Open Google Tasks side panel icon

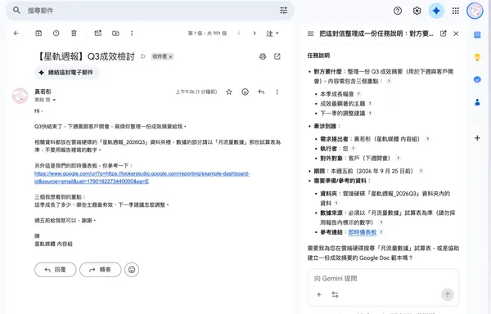point(477,80)
